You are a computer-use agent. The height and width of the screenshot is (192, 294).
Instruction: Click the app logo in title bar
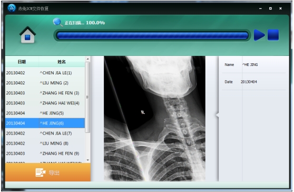pyautogui.click(x=12, y=8)
